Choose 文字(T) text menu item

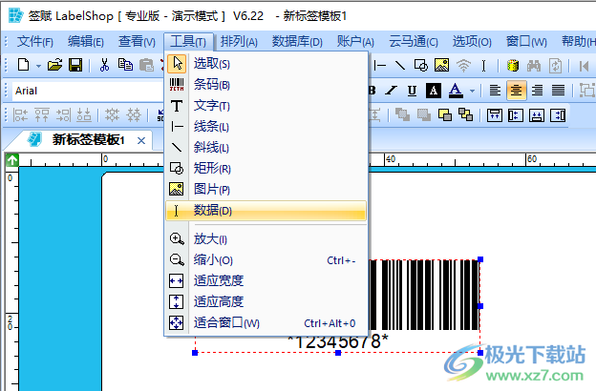click(266, 106)
